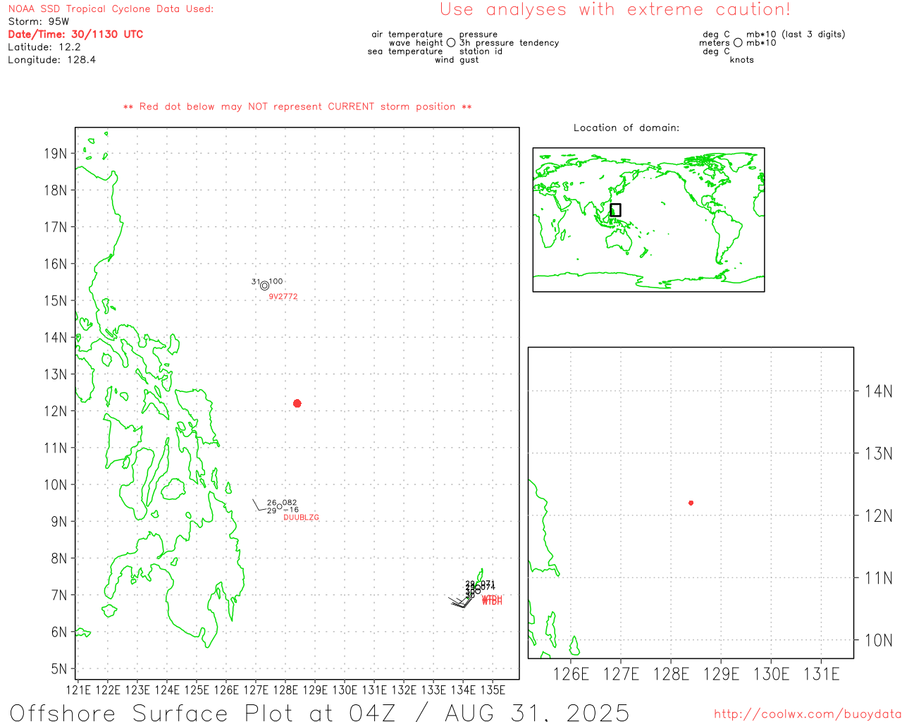Click 'Use analyses with extreme caution!' warning

615,10
